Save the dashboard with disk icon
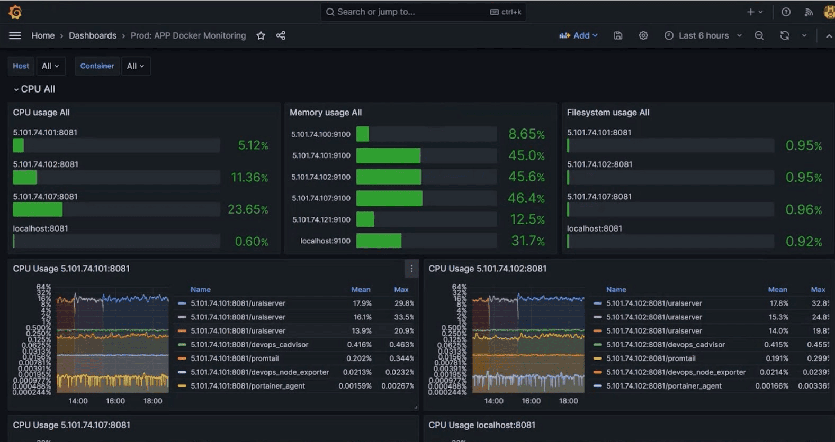Viewport: 835px width, 442px height. tap(618, 35)
